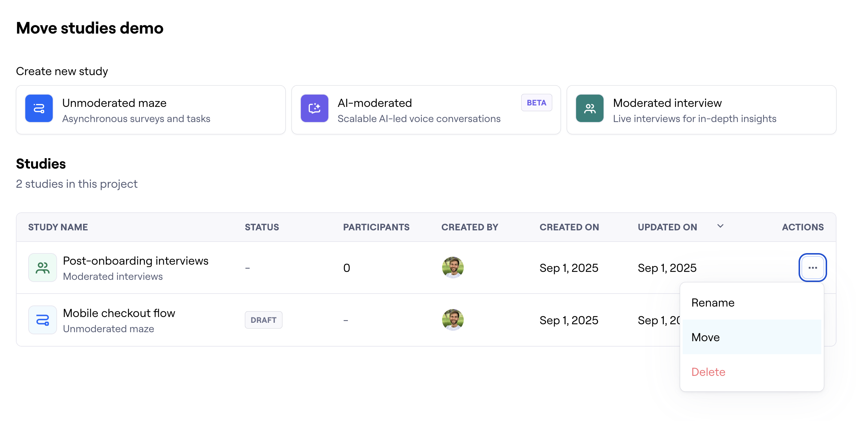This screenshot has height=421, width=856.
Task: Click the Mobile checkout flow maze icon
Action: [x=43, y=320]
